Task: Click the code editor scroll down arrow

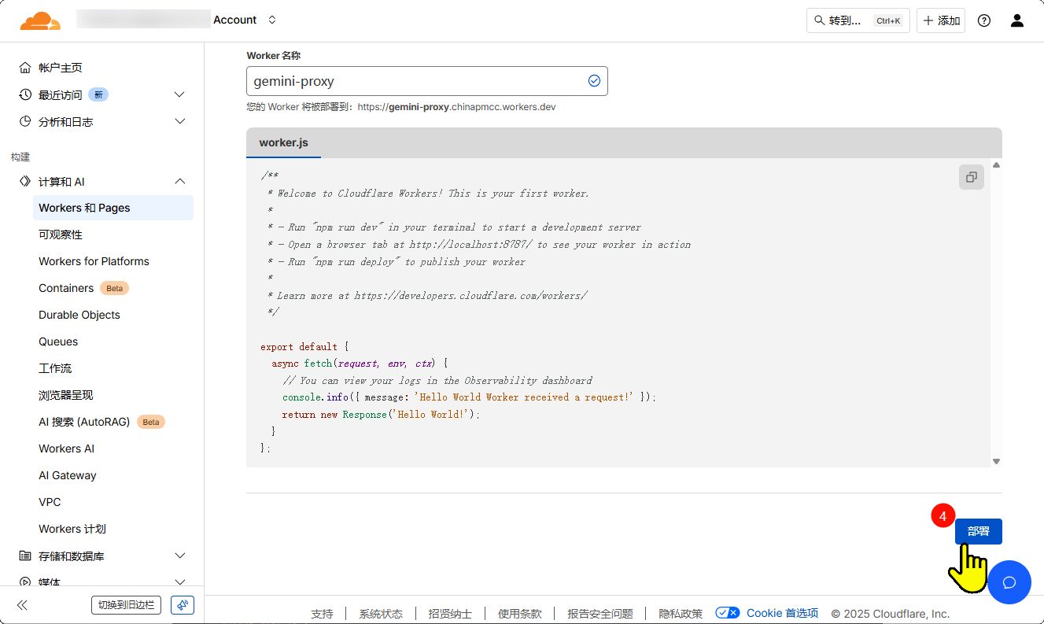Action: (996, 462)
